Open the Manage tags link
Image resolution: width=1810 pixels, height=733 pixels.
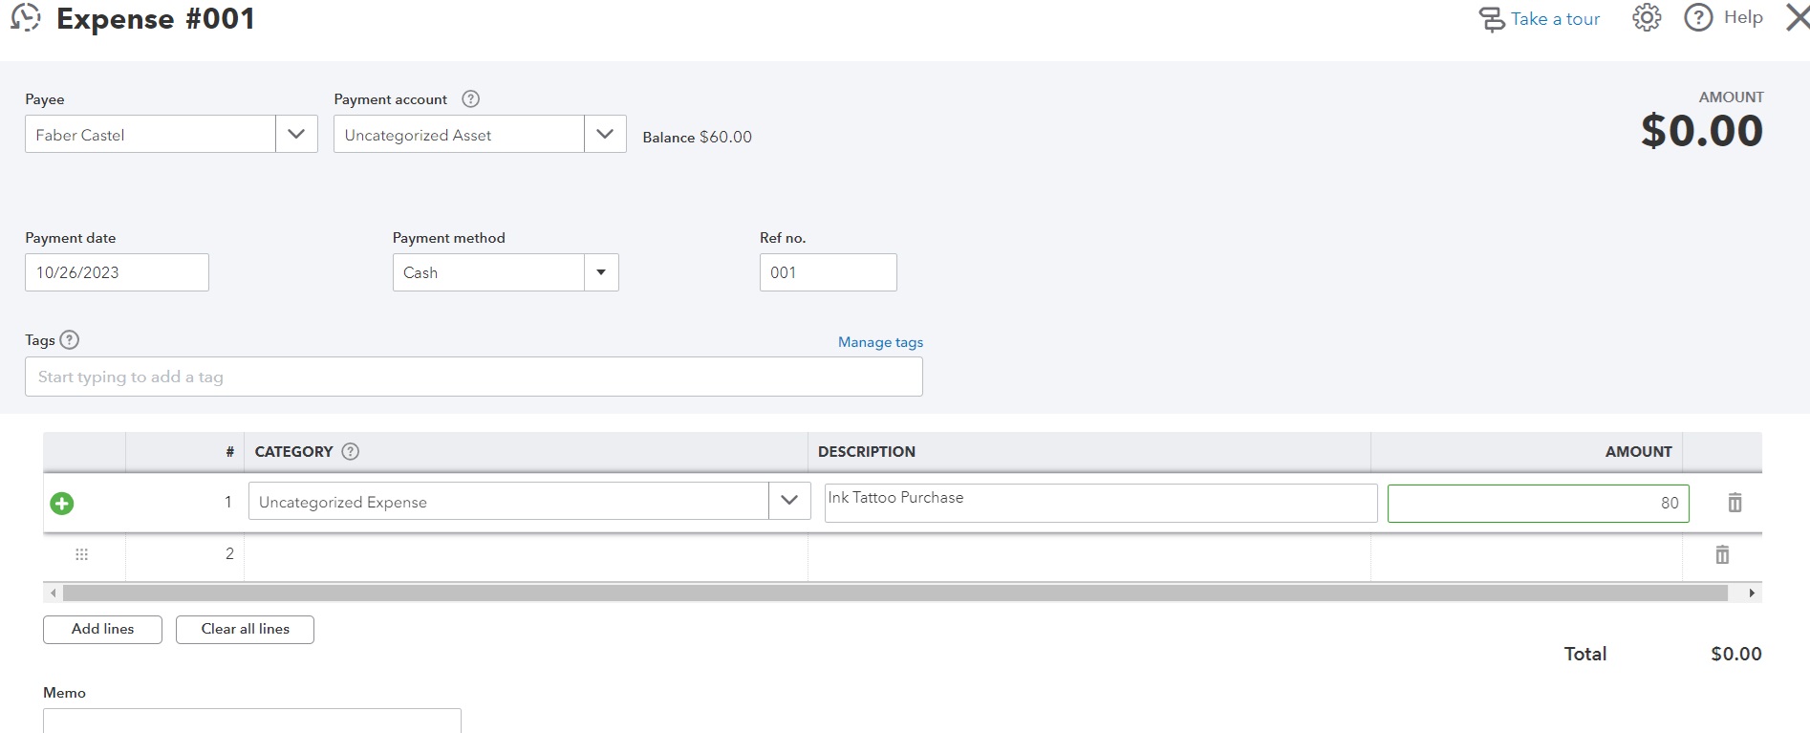click(880, 342)
